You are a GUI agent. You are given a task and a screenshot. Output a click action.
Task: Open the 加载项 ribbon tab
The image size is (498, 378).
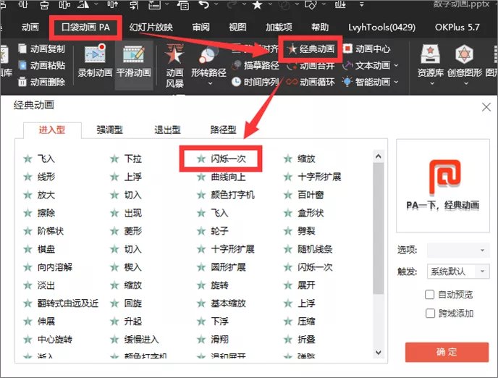(x=279, y=28)
